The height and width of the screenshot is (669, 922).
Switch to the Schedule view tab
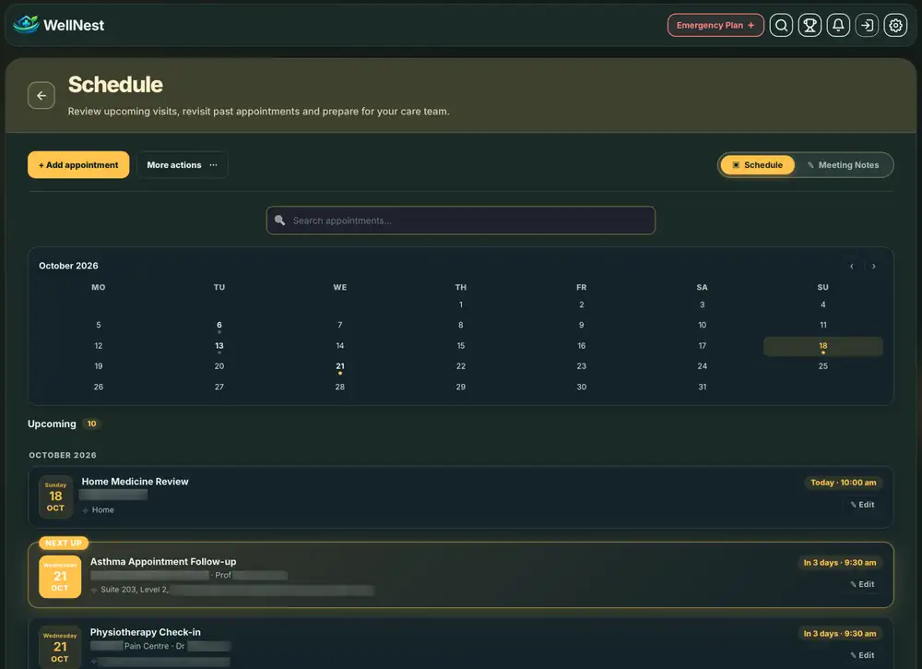coord(757,165)
